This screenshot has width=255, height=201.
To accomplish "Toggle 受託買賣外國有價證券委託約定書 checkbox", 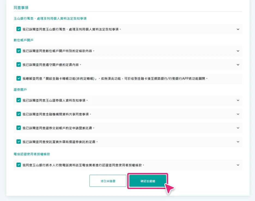I will 19,142.
